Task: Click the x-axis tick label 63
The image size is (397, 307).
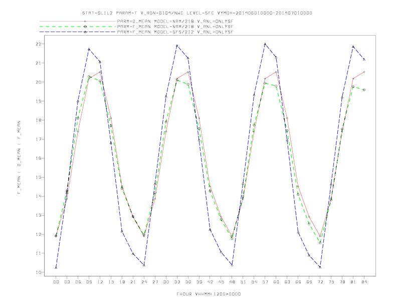Action: [x=287, y=282]
